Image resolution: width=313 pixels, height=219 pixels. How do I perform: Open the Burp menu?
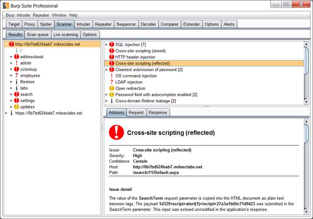10,15
